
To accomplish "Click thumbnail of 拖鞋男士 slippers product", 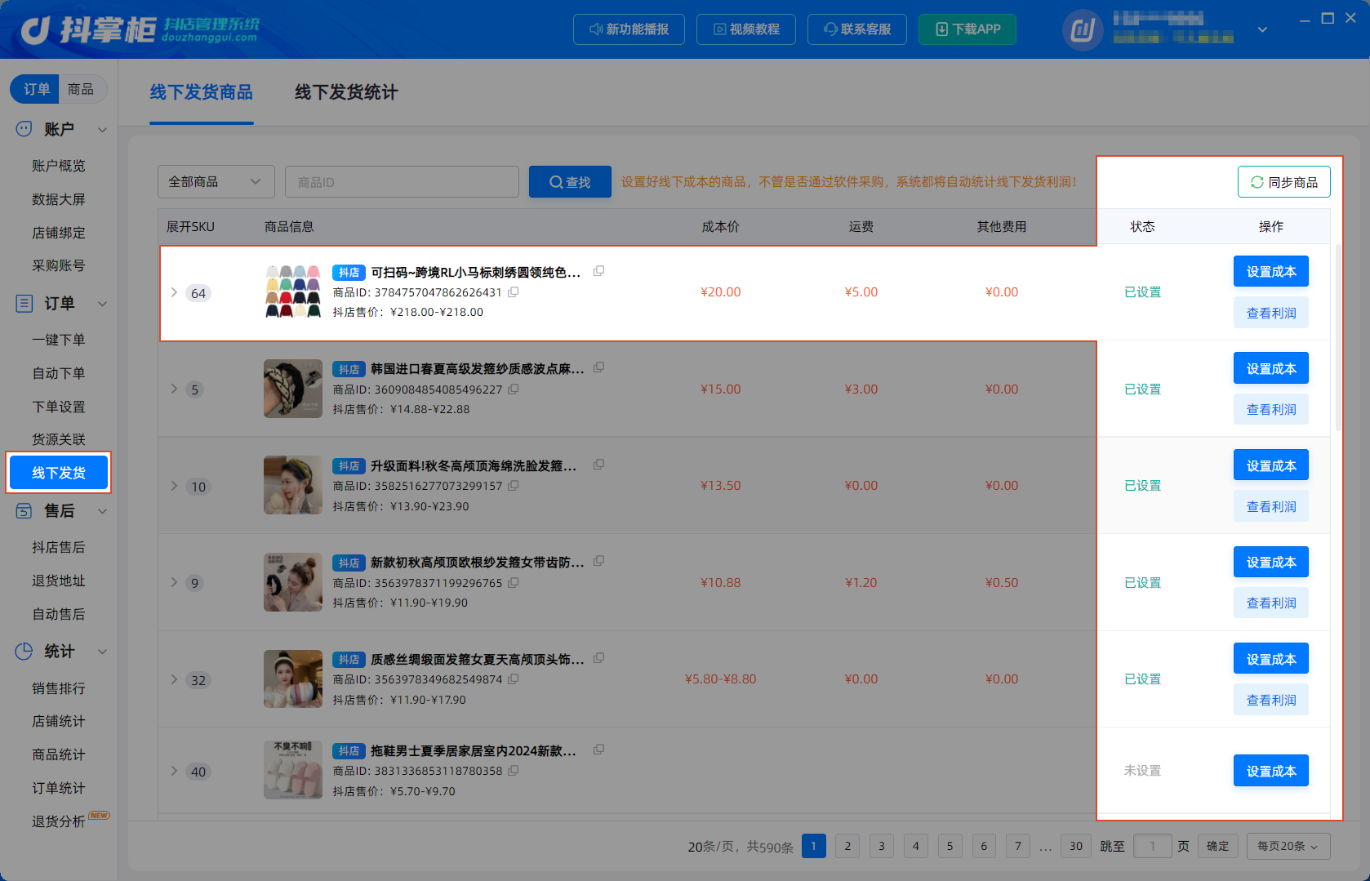I will [293, 770].
